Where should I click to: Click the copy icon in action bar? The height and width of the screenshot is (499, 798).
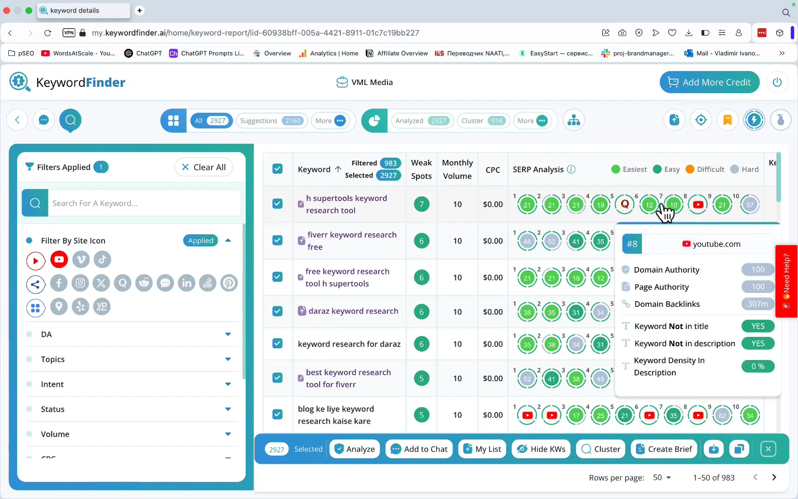coord(739,449)
